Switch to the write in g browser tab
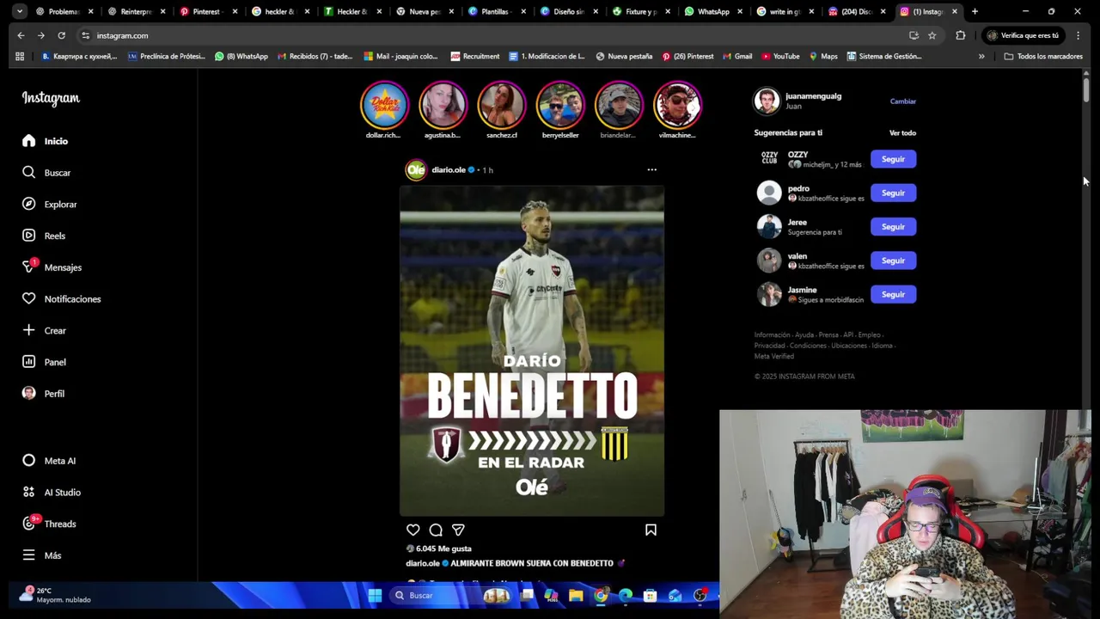1100x619 pixels. [x=784, y=11]
